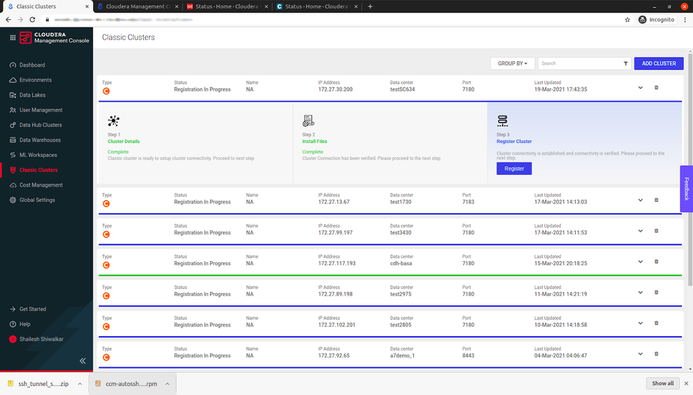This screenshot has width=693, height=395.
Task: Open the GROUP BY dropdown
Action: click(x=512, y=63)
